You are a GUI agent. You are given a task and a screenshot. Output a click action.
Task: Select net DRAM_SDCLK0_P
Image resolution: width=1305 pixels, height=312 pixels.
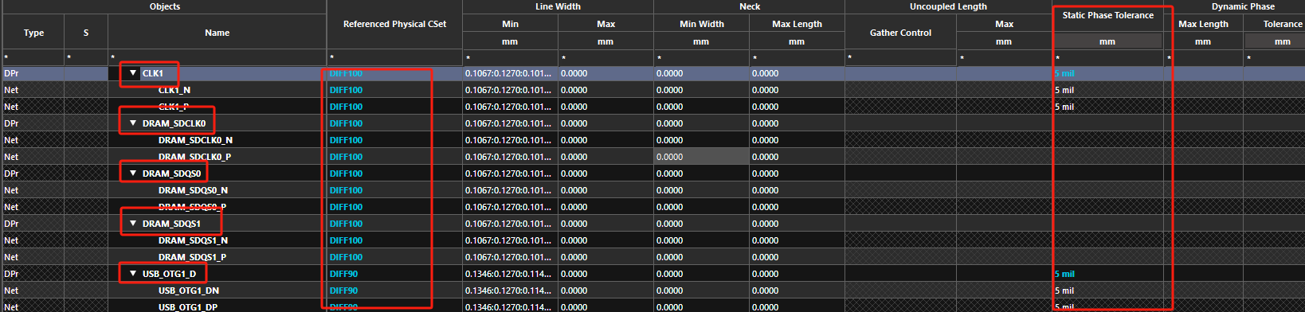click(x=194, y=157)
